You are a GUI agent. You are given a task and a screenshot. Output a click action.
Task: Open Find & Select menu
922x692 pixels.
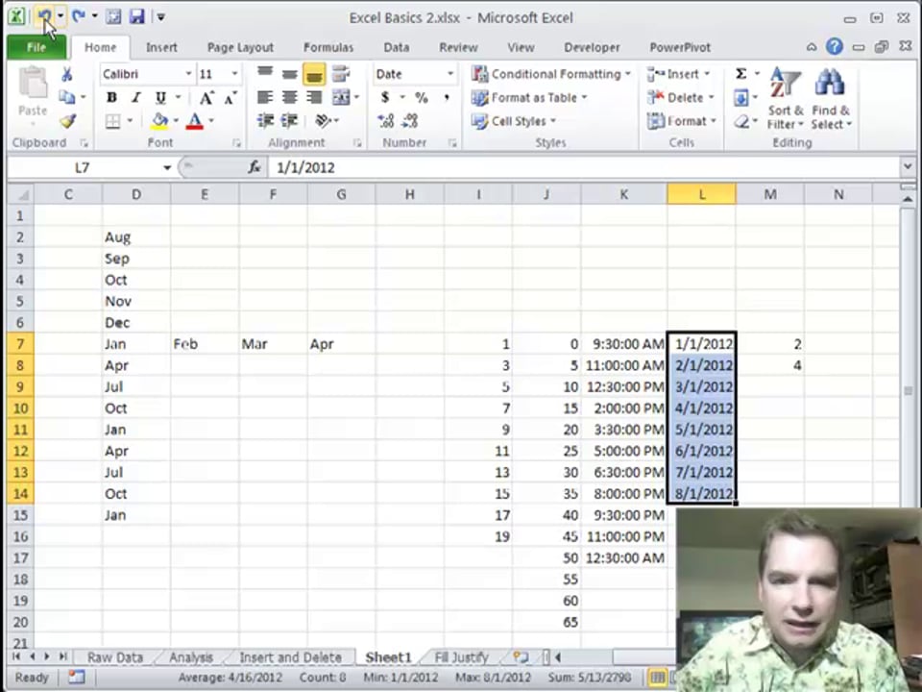coord(830,98)
